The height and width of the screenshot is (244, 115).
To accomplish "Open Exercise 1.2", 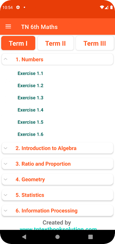I will coord(30,85).
